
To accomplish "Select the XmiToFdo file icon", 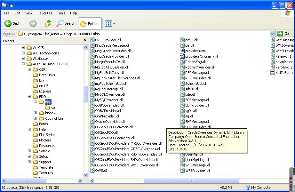I will click(x=273, y=73).
